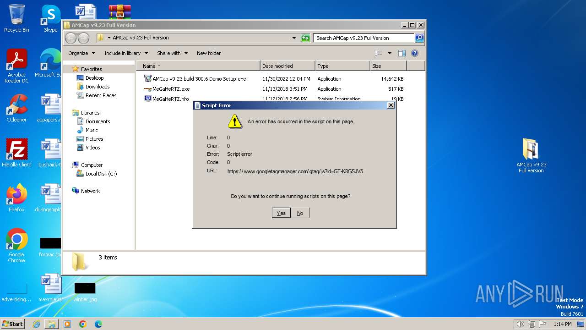Select Computer in the navigation pane
This screenshot has width=586, height=330.
[92, 165]
